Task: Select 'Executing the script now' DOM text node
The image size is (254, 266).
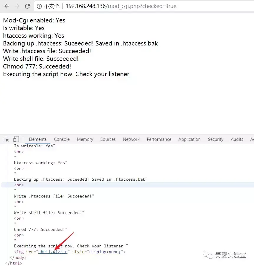Action: (x=71, y=246)
